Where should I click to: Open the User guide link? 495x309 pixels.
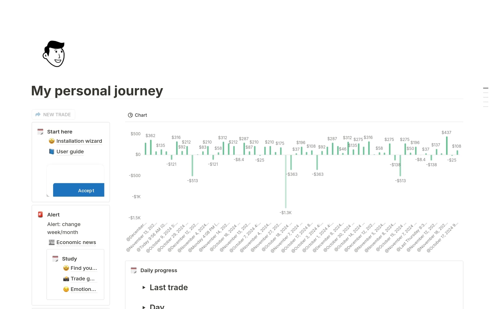[70, 152]
